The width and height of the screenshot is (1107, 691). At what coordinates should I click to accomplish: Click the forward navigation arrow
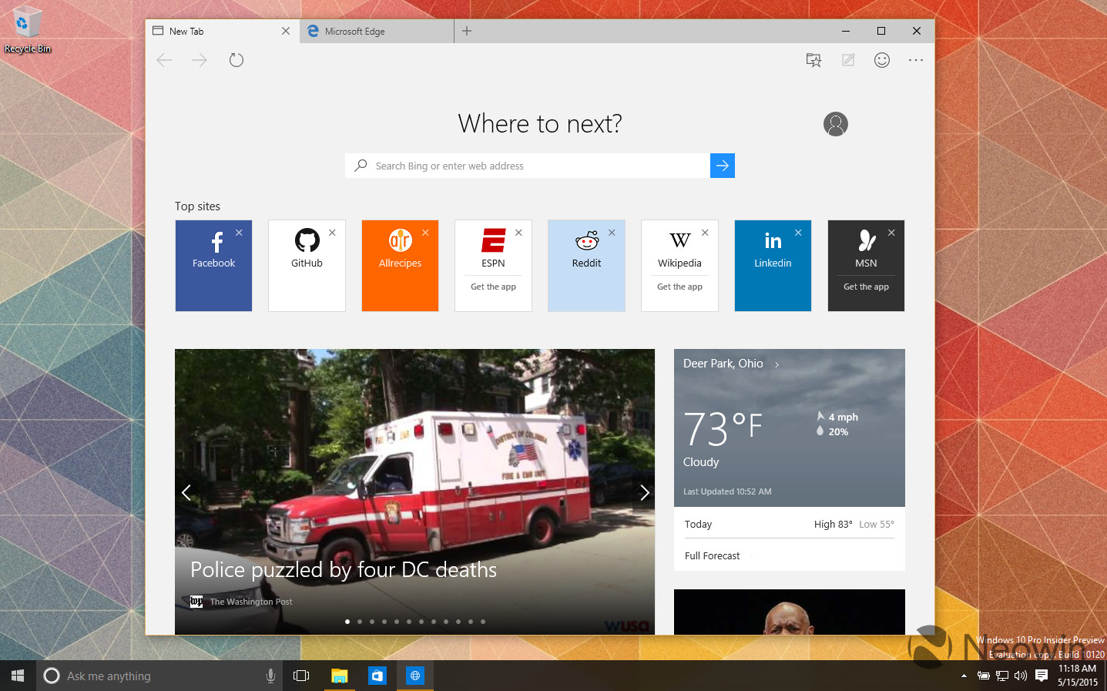tap(200, 60)
